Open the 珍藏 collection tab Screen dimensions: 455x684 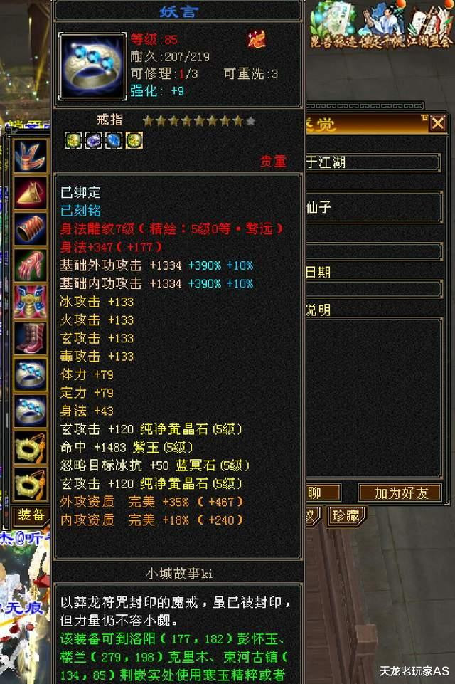click(x=346, y=516)
